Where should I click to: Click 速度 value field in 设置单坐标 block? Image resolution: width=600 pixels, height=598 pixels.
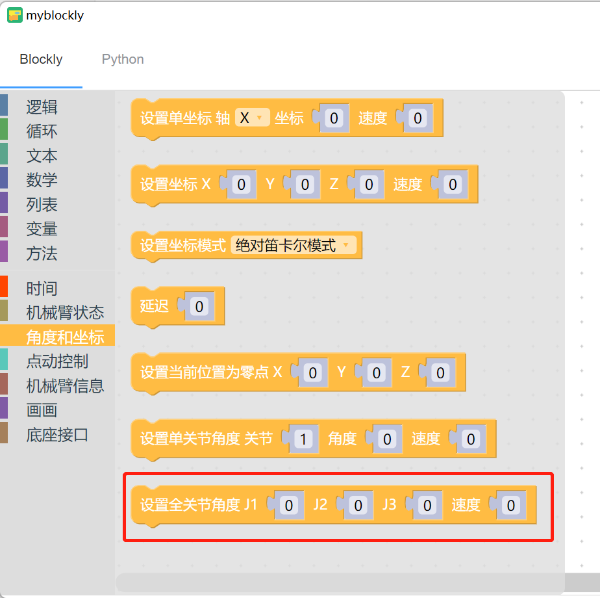[418, 118]
